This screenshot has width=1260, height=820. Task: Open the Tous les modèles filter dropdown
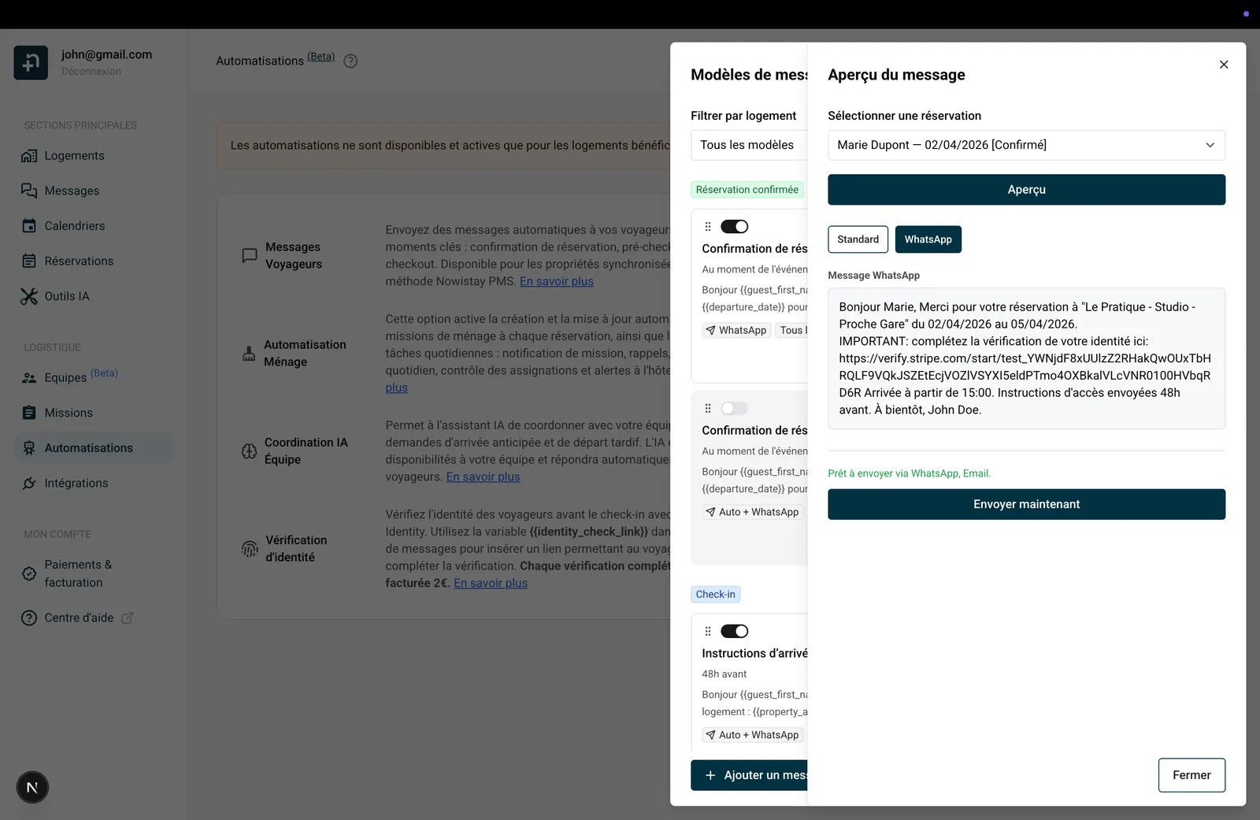click(x=749, y=145)
